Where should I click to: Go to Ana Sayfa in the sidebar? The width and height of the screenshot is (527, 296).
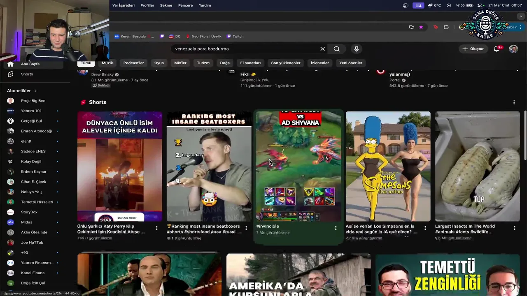pyautogui.click(x=33, y=64)
